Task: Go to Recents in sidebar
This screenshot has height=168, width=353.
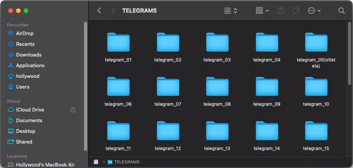Action: (25, 44)
